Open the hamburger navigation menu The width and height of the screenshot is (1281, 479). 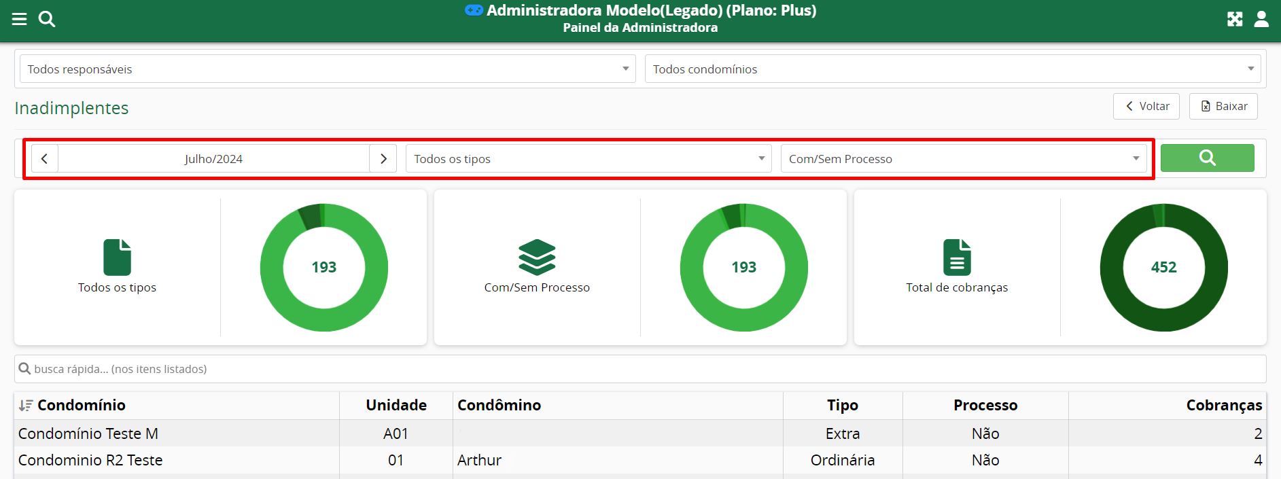(19, 19)
